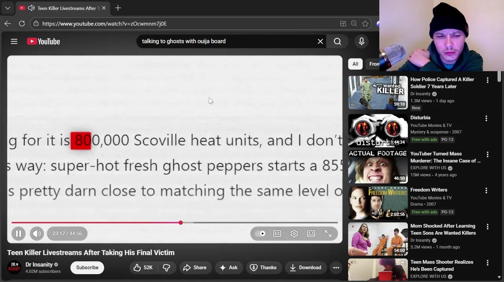504x282 pixels.
Task: Open Disturbia movie thumbnail
Action: (x=378, y=130)
